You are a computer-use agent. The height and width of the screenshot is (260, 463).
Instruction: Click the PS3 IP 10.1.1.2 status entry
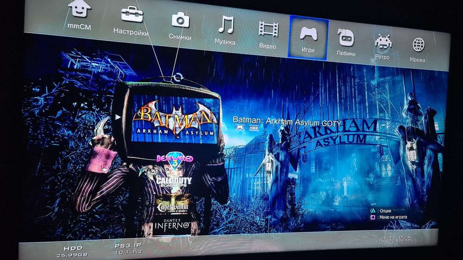[x=128, y=249]
